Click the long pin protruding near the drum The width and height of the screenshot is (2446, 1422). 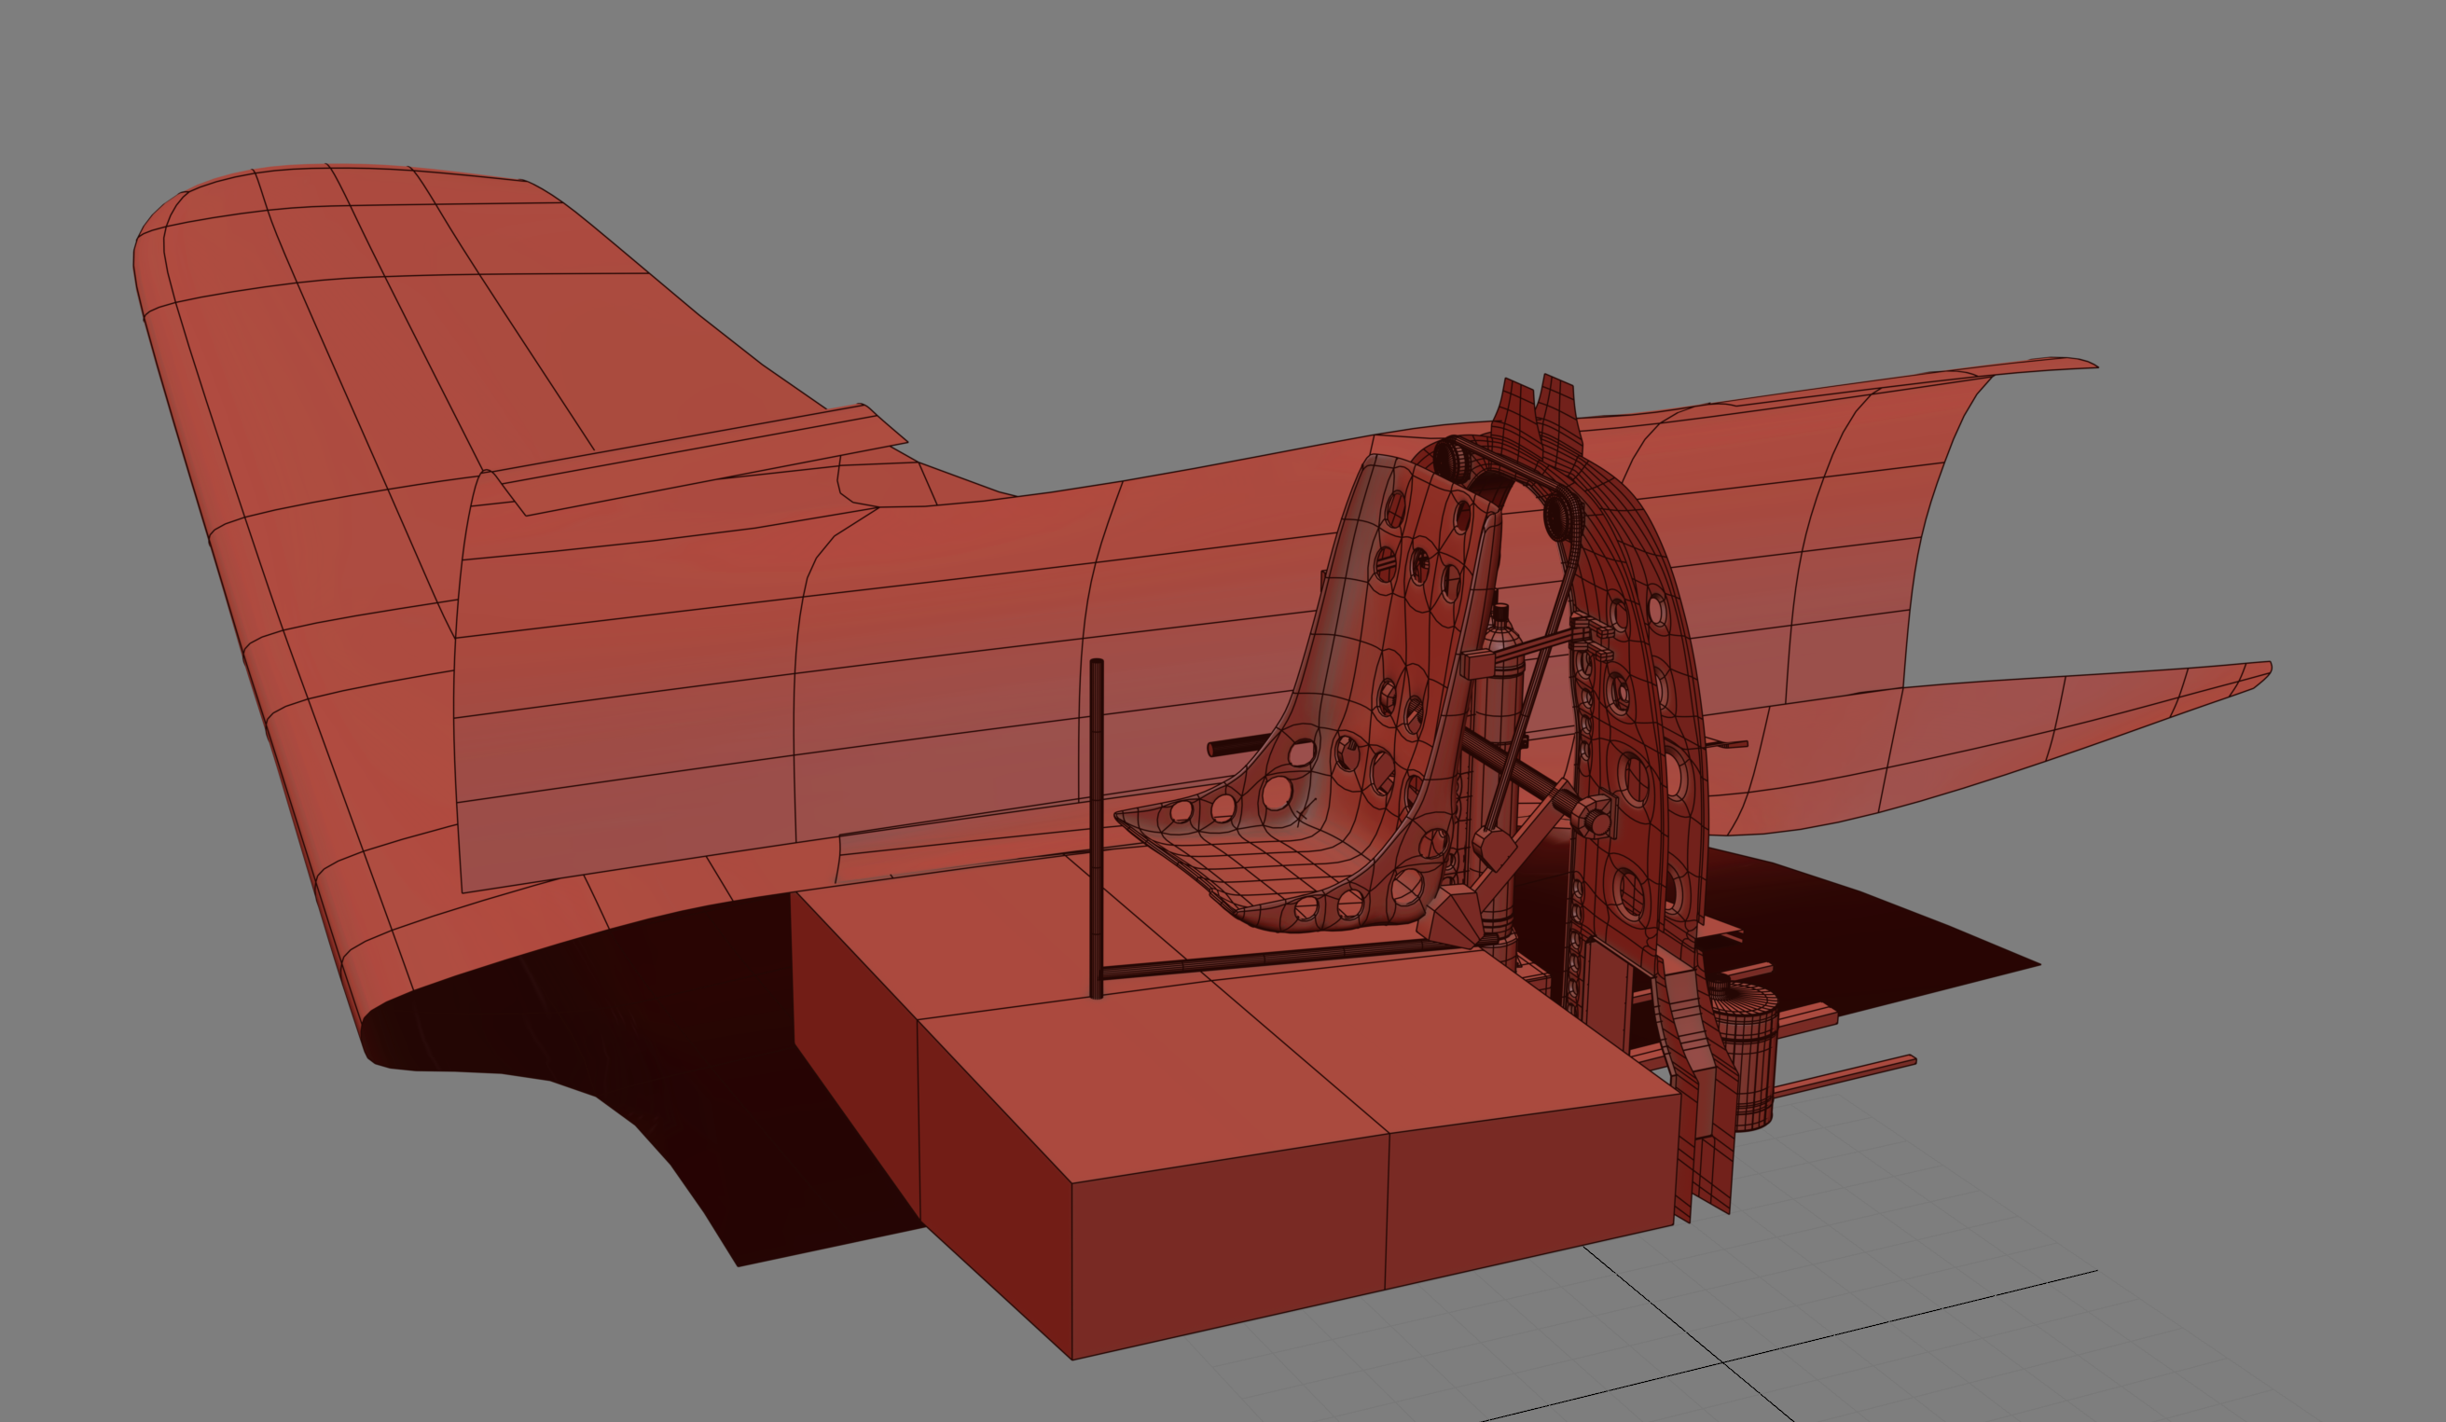pos(1845,1075)
